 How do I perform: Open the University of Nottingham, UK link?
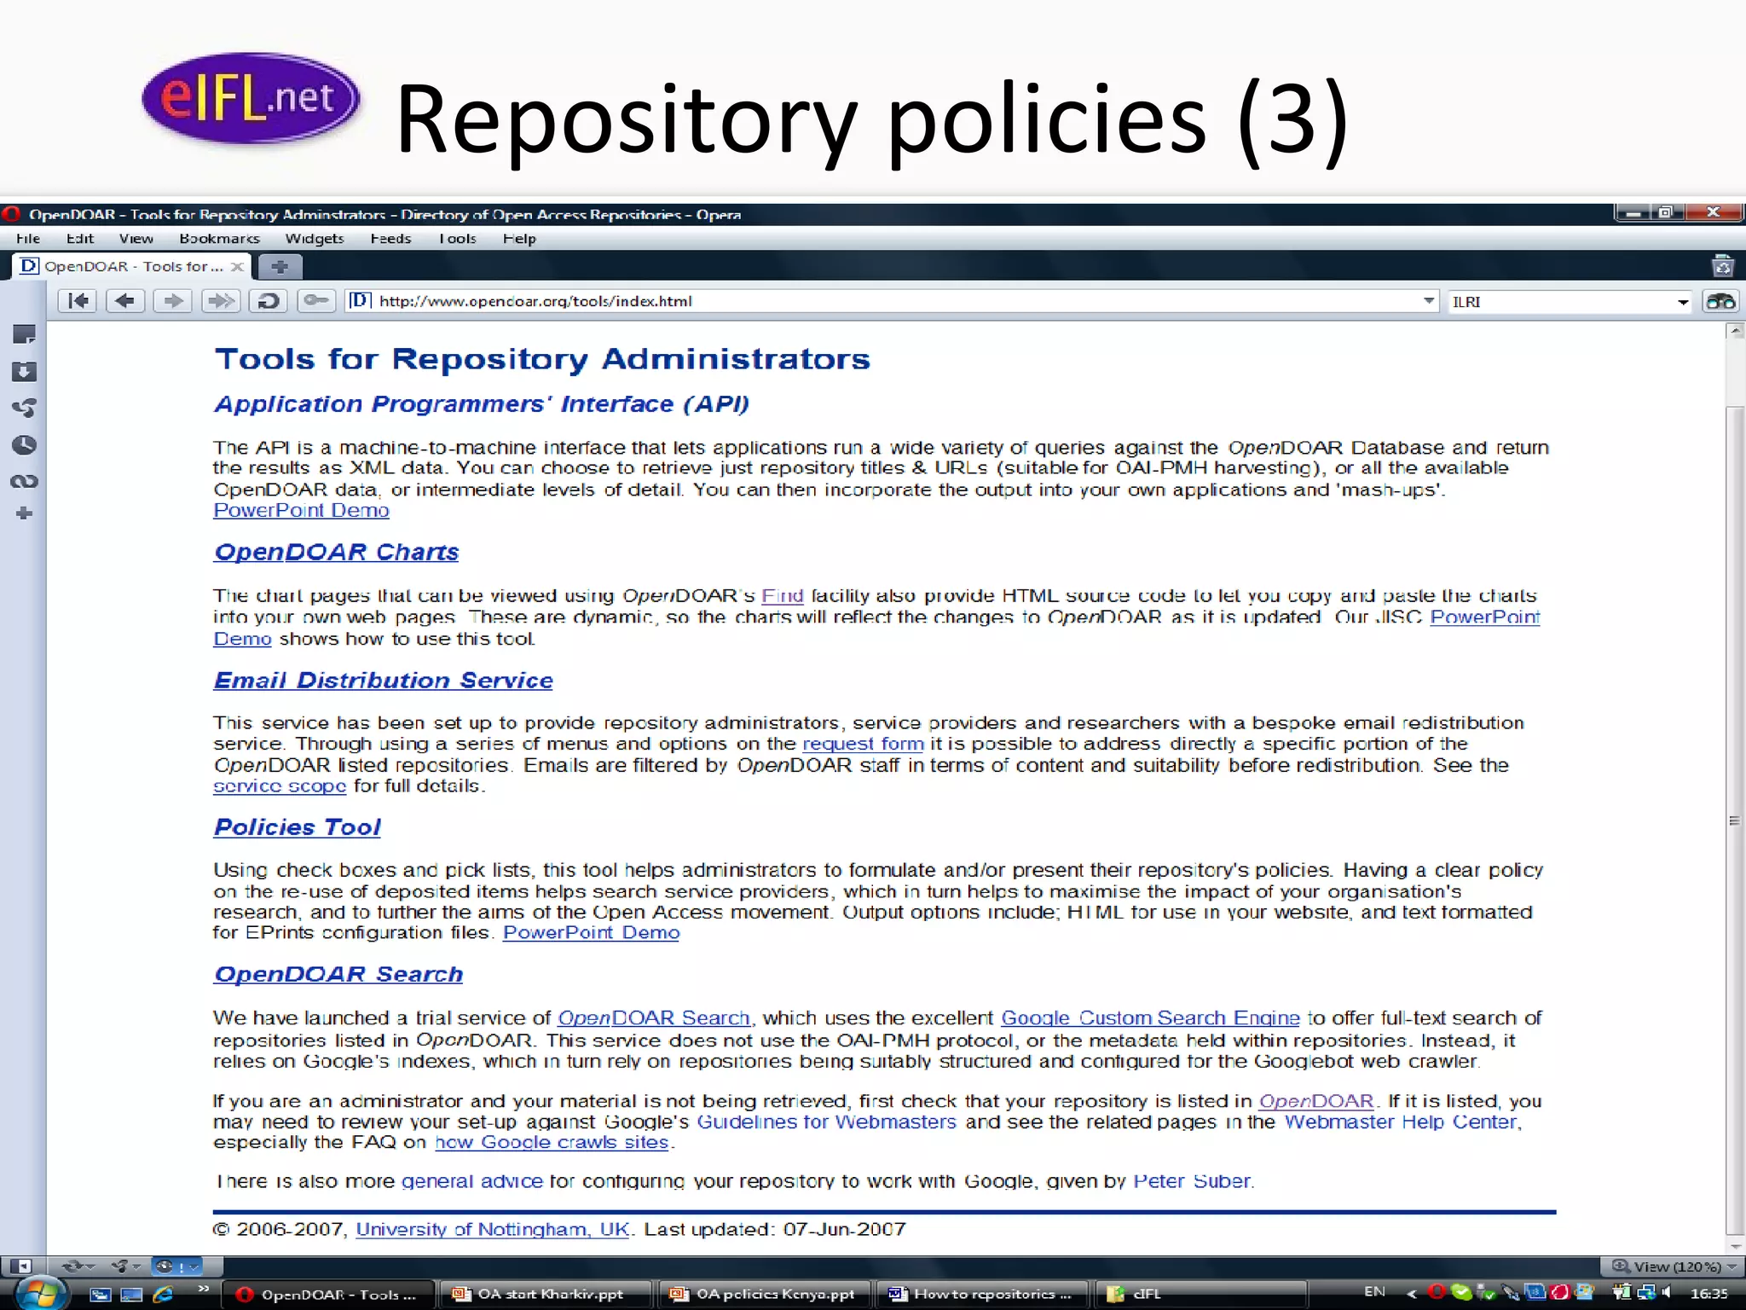click(492, 1229)
